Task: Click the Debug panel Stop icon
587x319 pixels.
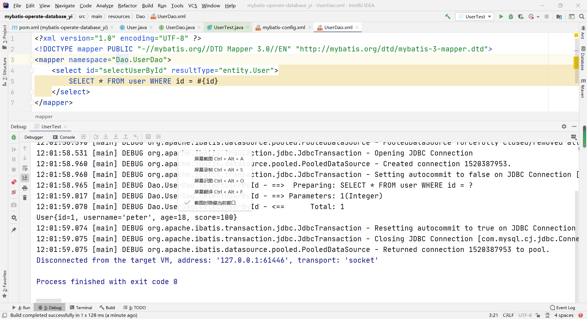Action: pos(14,170)
